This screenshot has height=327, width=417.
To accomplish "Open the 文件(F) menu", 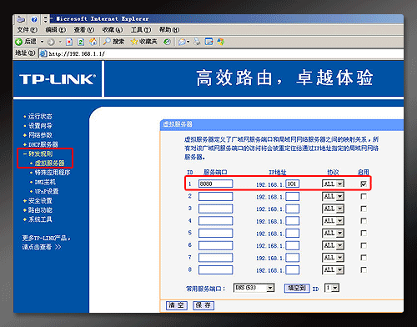I will click(x=27, y=30).
